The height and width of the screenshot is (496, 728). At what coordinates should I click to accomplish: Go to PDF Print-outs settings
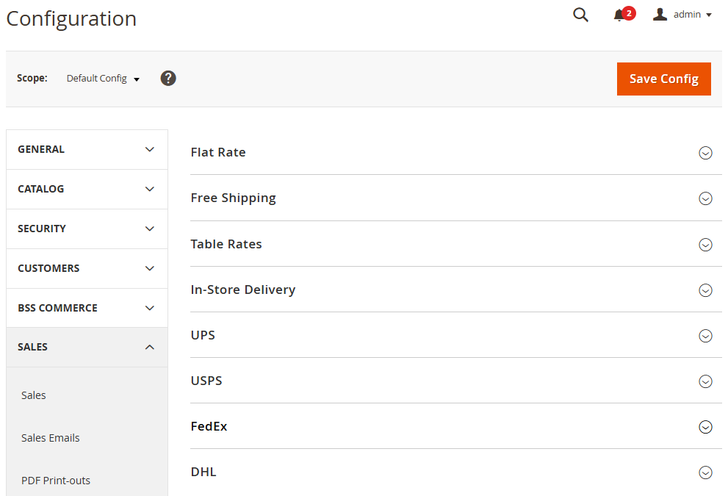tap(56, 481)
